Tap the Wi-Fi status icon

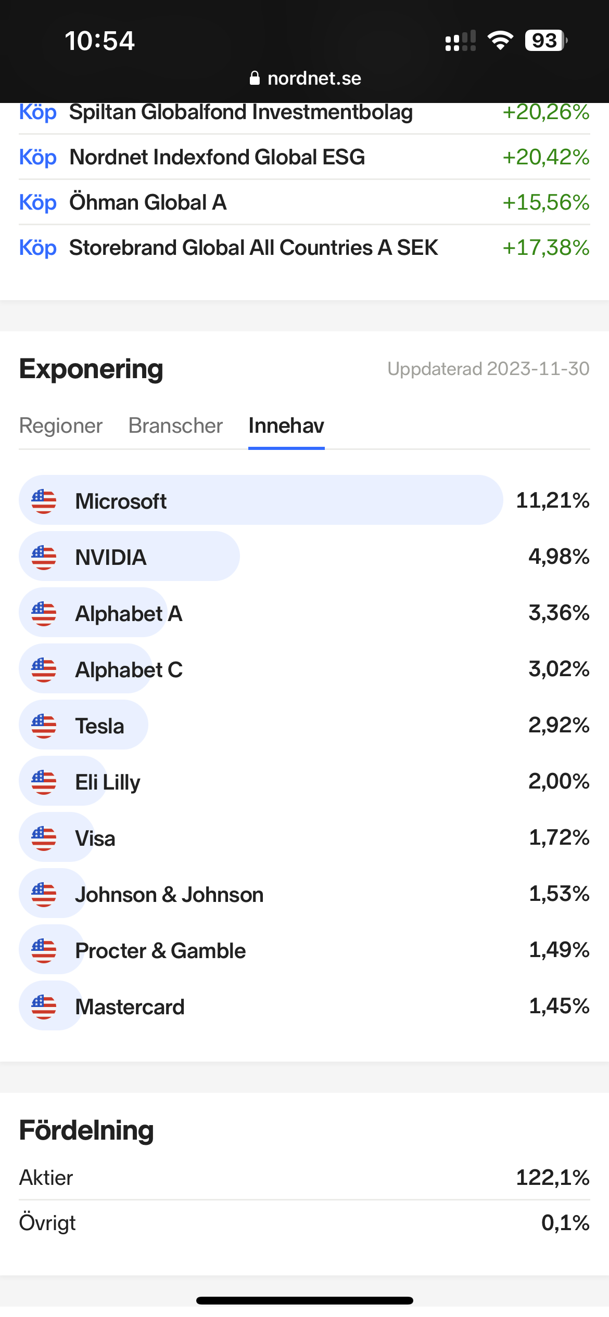[x=500, y=41]
